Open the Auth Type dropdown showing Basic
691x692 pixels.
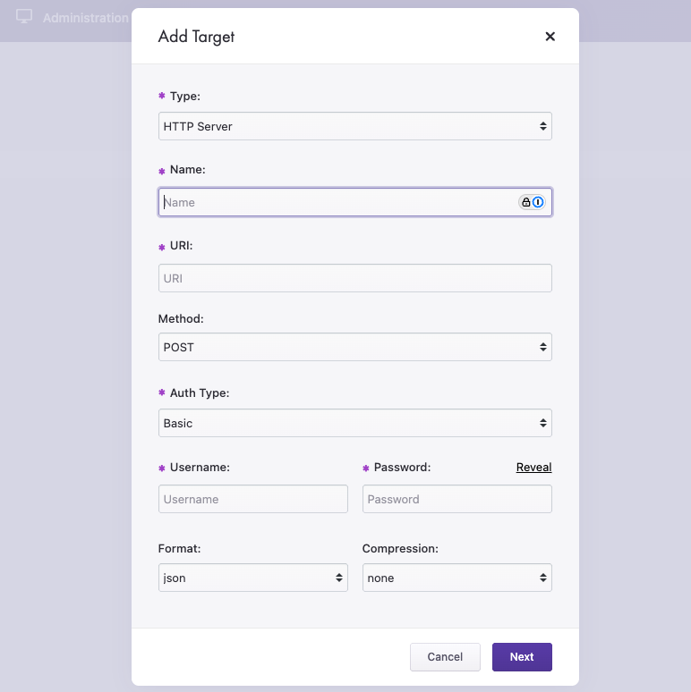click(354, 423)
